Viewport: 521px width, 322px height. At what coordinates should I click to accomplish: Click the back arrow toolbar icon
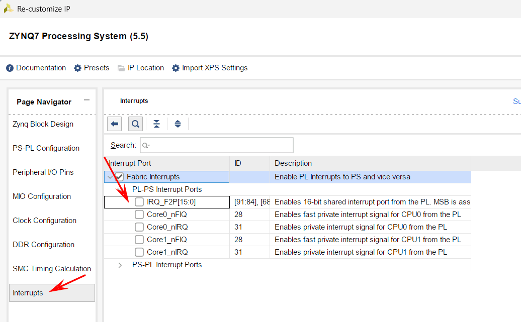[x=114, y=124]
